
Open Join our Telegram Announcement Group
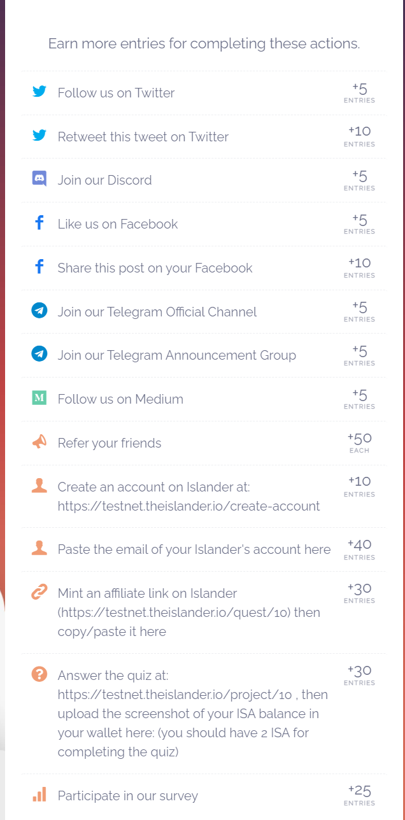pos(176,355)
